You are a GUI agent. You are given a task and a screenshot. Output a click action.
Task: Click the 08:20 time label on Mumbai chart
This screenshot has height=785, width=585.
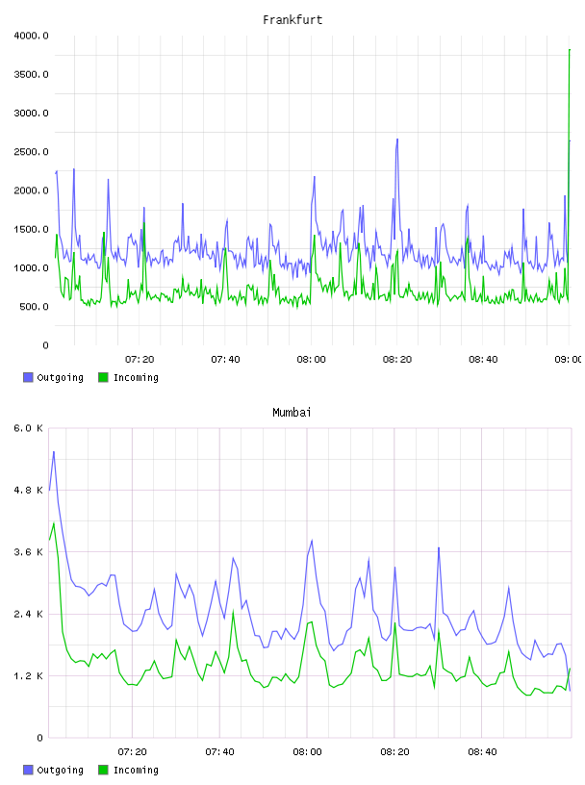click(x=394, y=752)
